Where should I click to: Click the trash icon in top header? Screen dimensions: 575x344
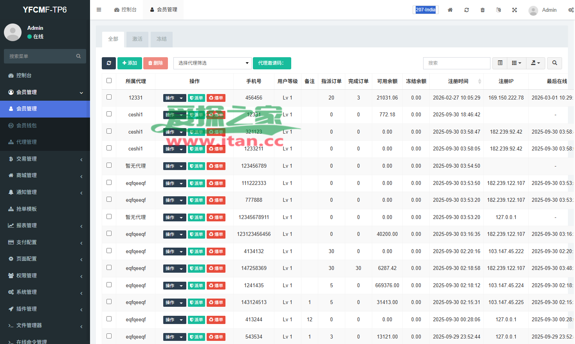(483, 10)
